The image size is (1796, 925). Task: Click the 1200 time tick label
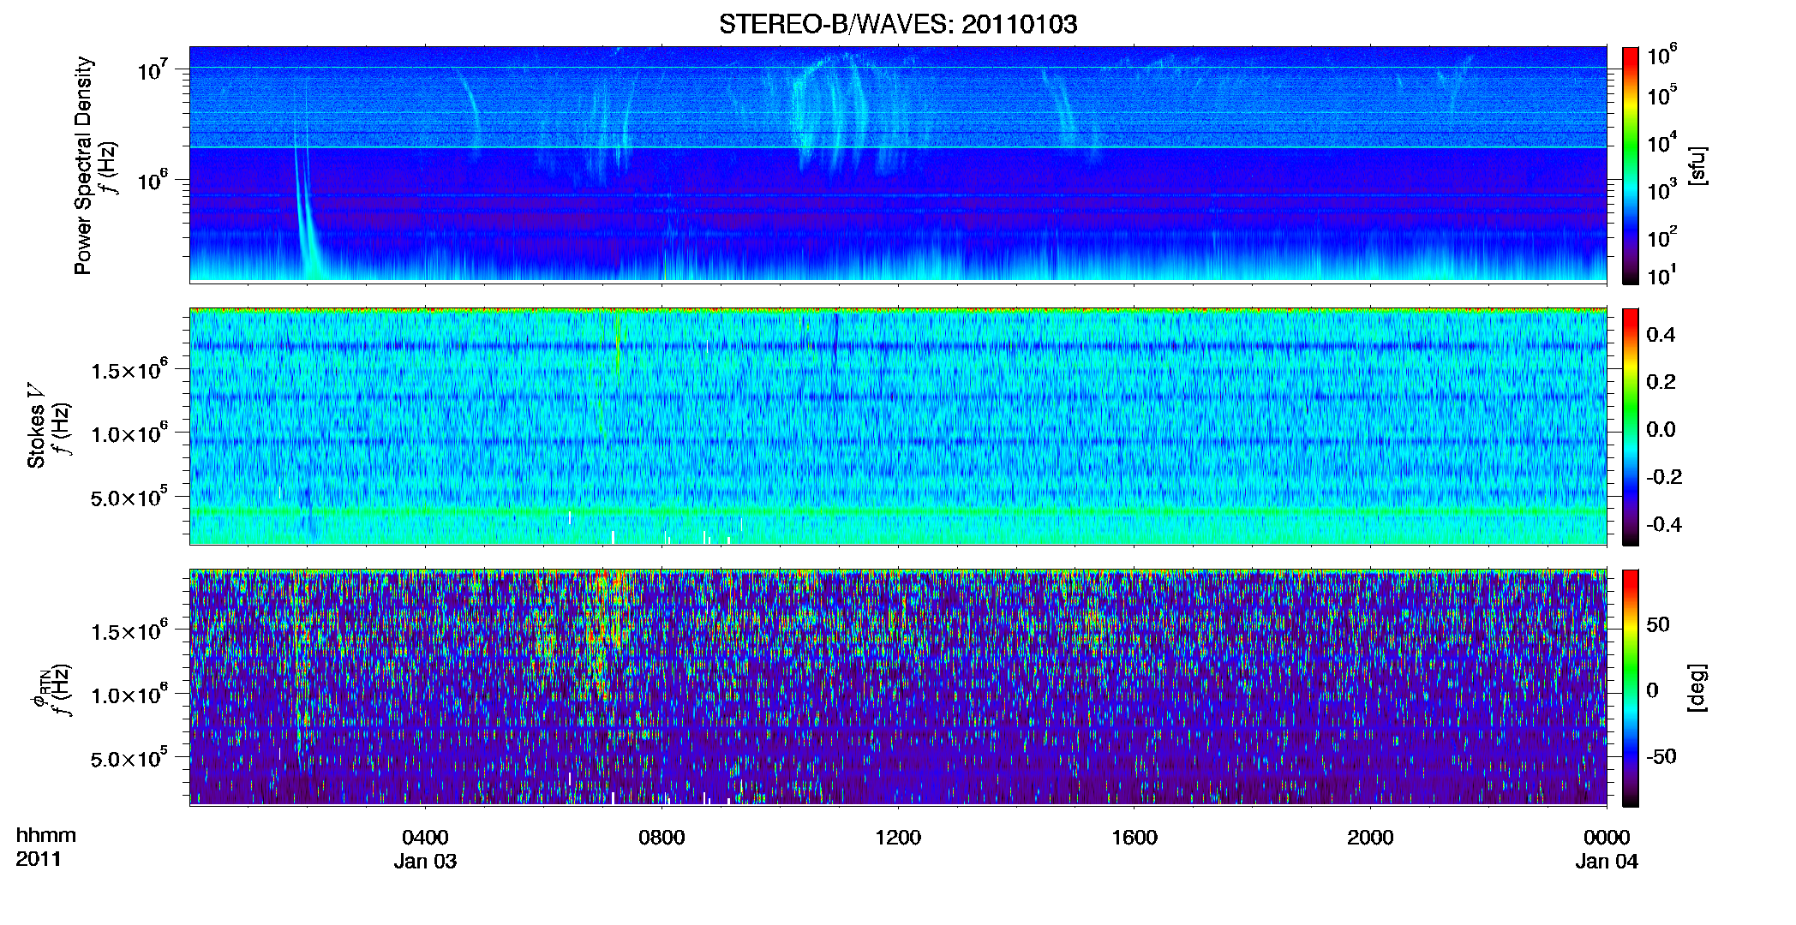pos(898,837)
